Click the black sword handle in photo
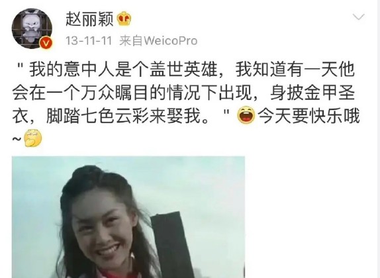Image resolution: width=380 pixels, height=278 pixels. click(172, 244)
